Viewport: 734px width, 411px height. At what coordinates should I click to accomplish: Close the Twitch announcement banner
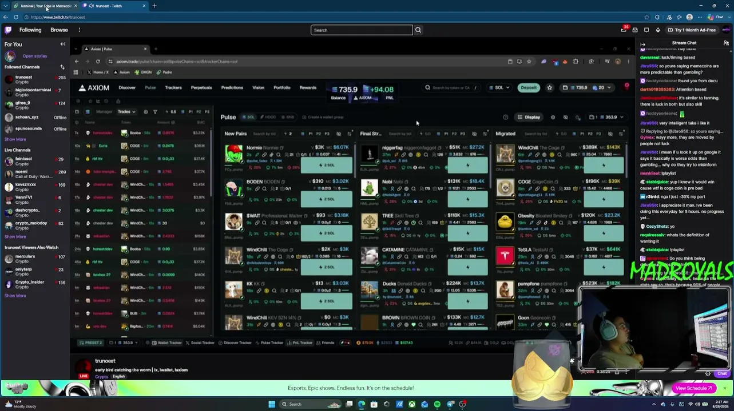tap(724, 388)
